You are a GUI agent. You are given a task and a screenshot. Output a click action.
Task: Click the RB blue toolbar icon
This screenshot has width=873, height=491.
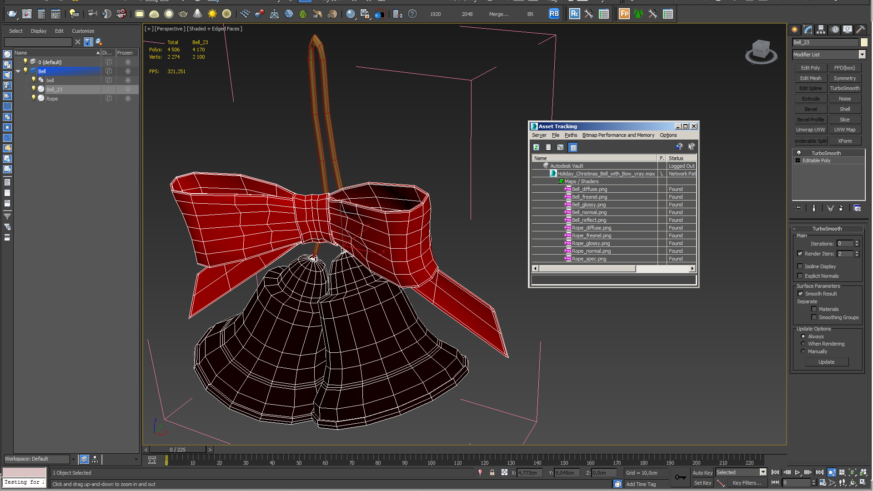[554, 14]
